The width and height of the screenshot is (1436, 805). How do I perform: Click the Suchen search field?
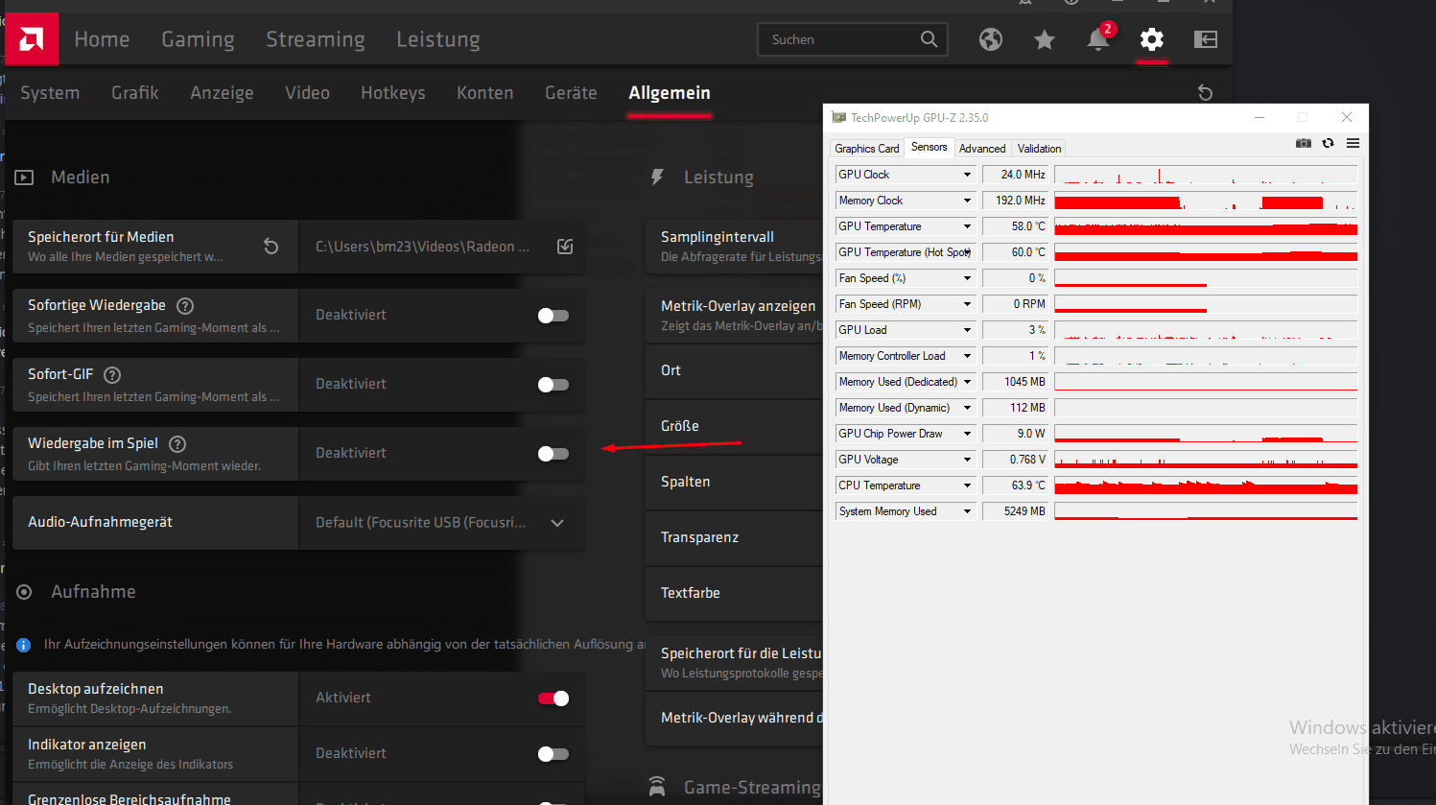pos(853,39)
